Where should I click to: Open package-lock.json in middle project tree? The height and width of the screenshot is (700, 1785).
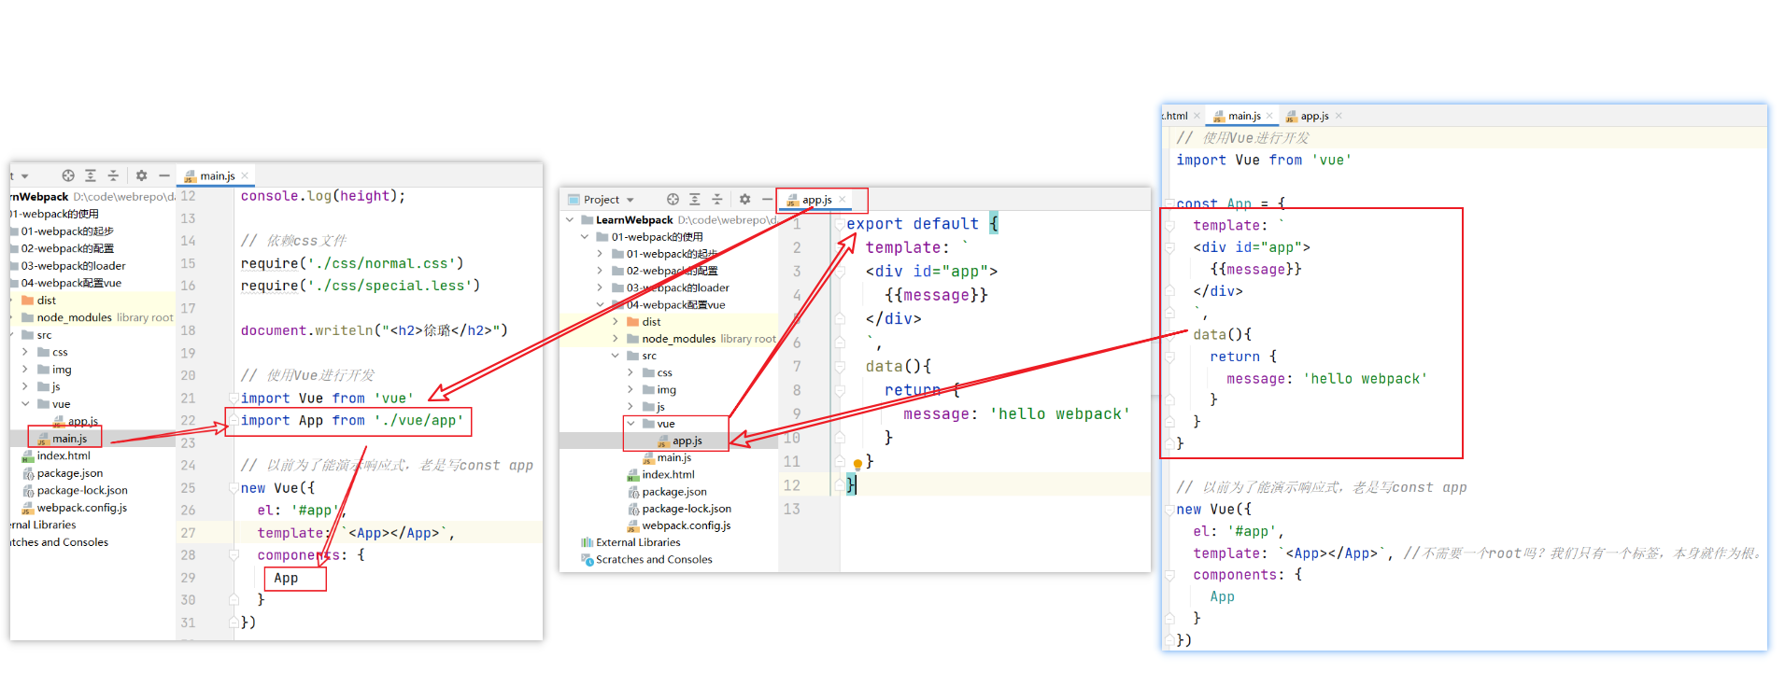[x=679, y=509]
